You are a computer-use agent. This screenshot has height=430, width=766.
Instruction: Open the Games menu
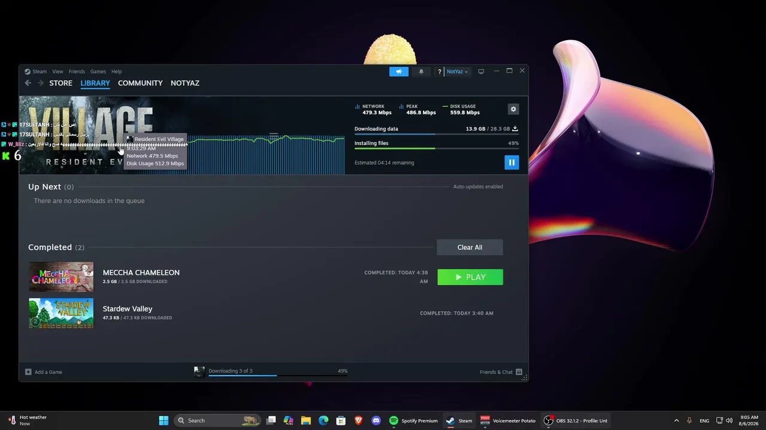98,72
